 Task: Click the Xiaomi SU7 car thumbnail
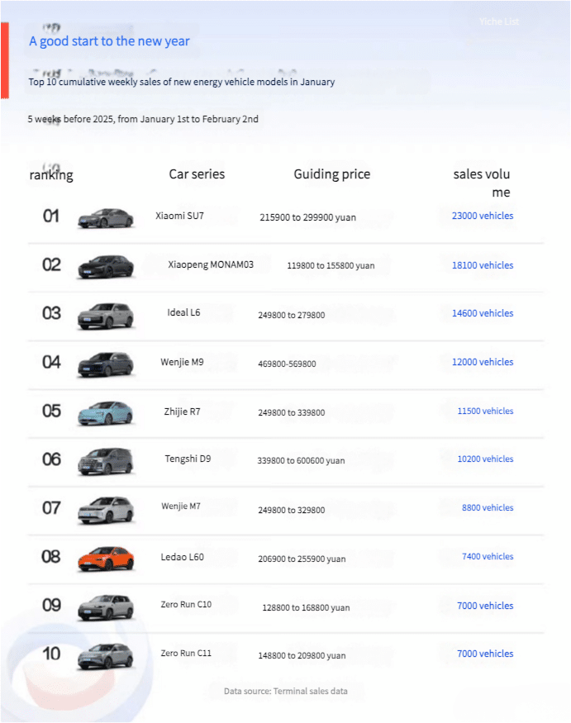pyautogui.click(x=106, y=218)
